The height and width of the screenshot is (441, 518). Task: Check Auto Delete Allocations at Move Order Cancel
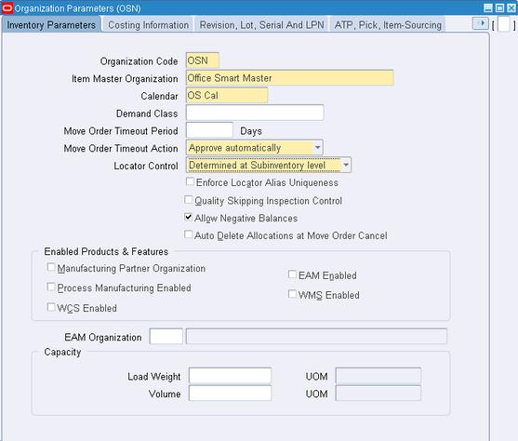(188, 234)
